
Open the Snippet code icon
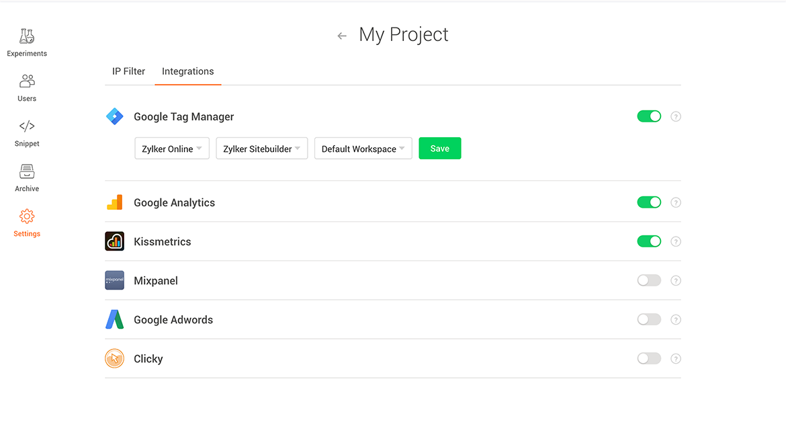[x=27, y=126]
